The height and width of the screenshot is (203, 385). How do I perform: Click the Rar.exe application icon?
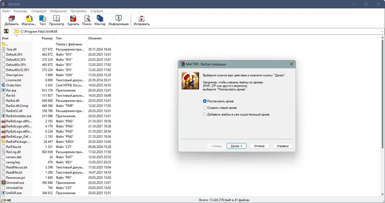point(3,90)
